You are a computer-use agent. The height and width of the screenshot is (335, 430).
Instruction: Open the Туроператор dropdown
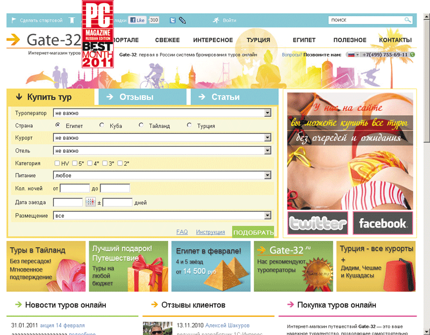(162, 113)
